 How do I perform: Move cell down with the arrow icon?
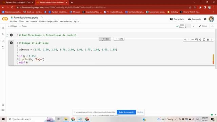point(189,40)
